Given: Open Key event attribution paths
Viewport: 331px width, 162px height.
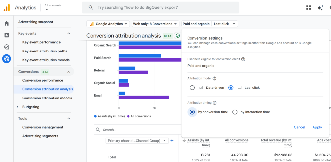Looking at the screenshot, I should pyautogui.click(x=44, y=51).
